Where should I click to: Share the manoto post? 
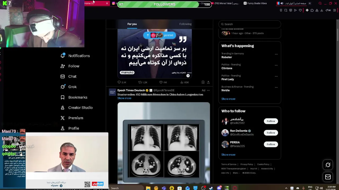tap(208, 82)
